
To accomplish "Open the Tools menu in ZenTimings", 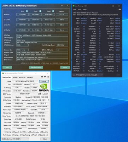I will [80, 10].
